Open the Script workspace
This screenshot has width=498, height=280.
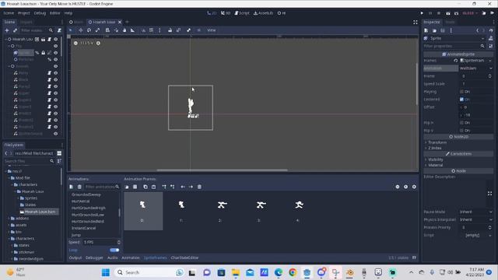pyautogui.click(x=242, y=13)
